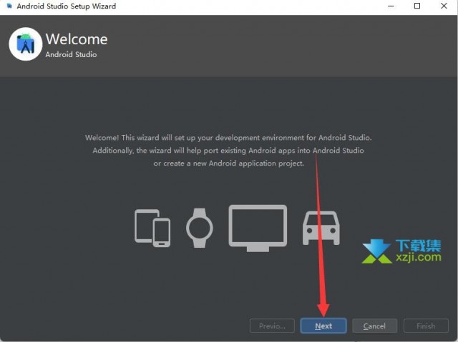This screenshot has height=342, width=458.
Task: Click the "Android Studio Setup Wizard" title text
Action: 67,6
